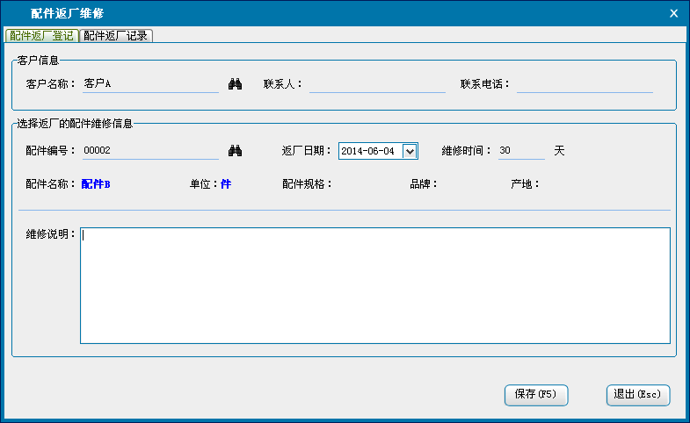This screenshot has width=690, height=423.
Task: Switch to the 配件返厂记录 tab
Action: point(116,36)
